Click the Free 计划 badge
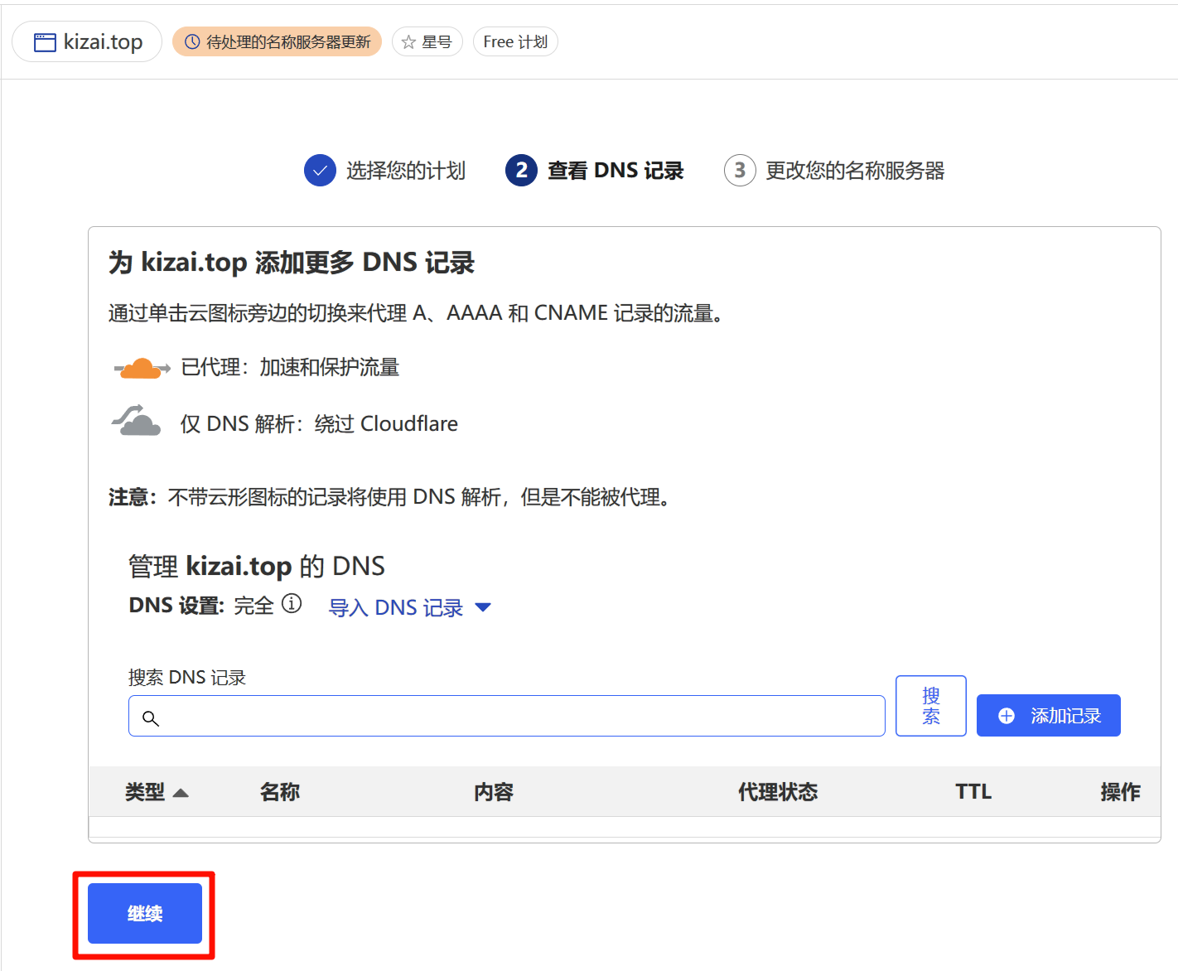Viewport: 1178px width, 971px height. pos(515,42)
